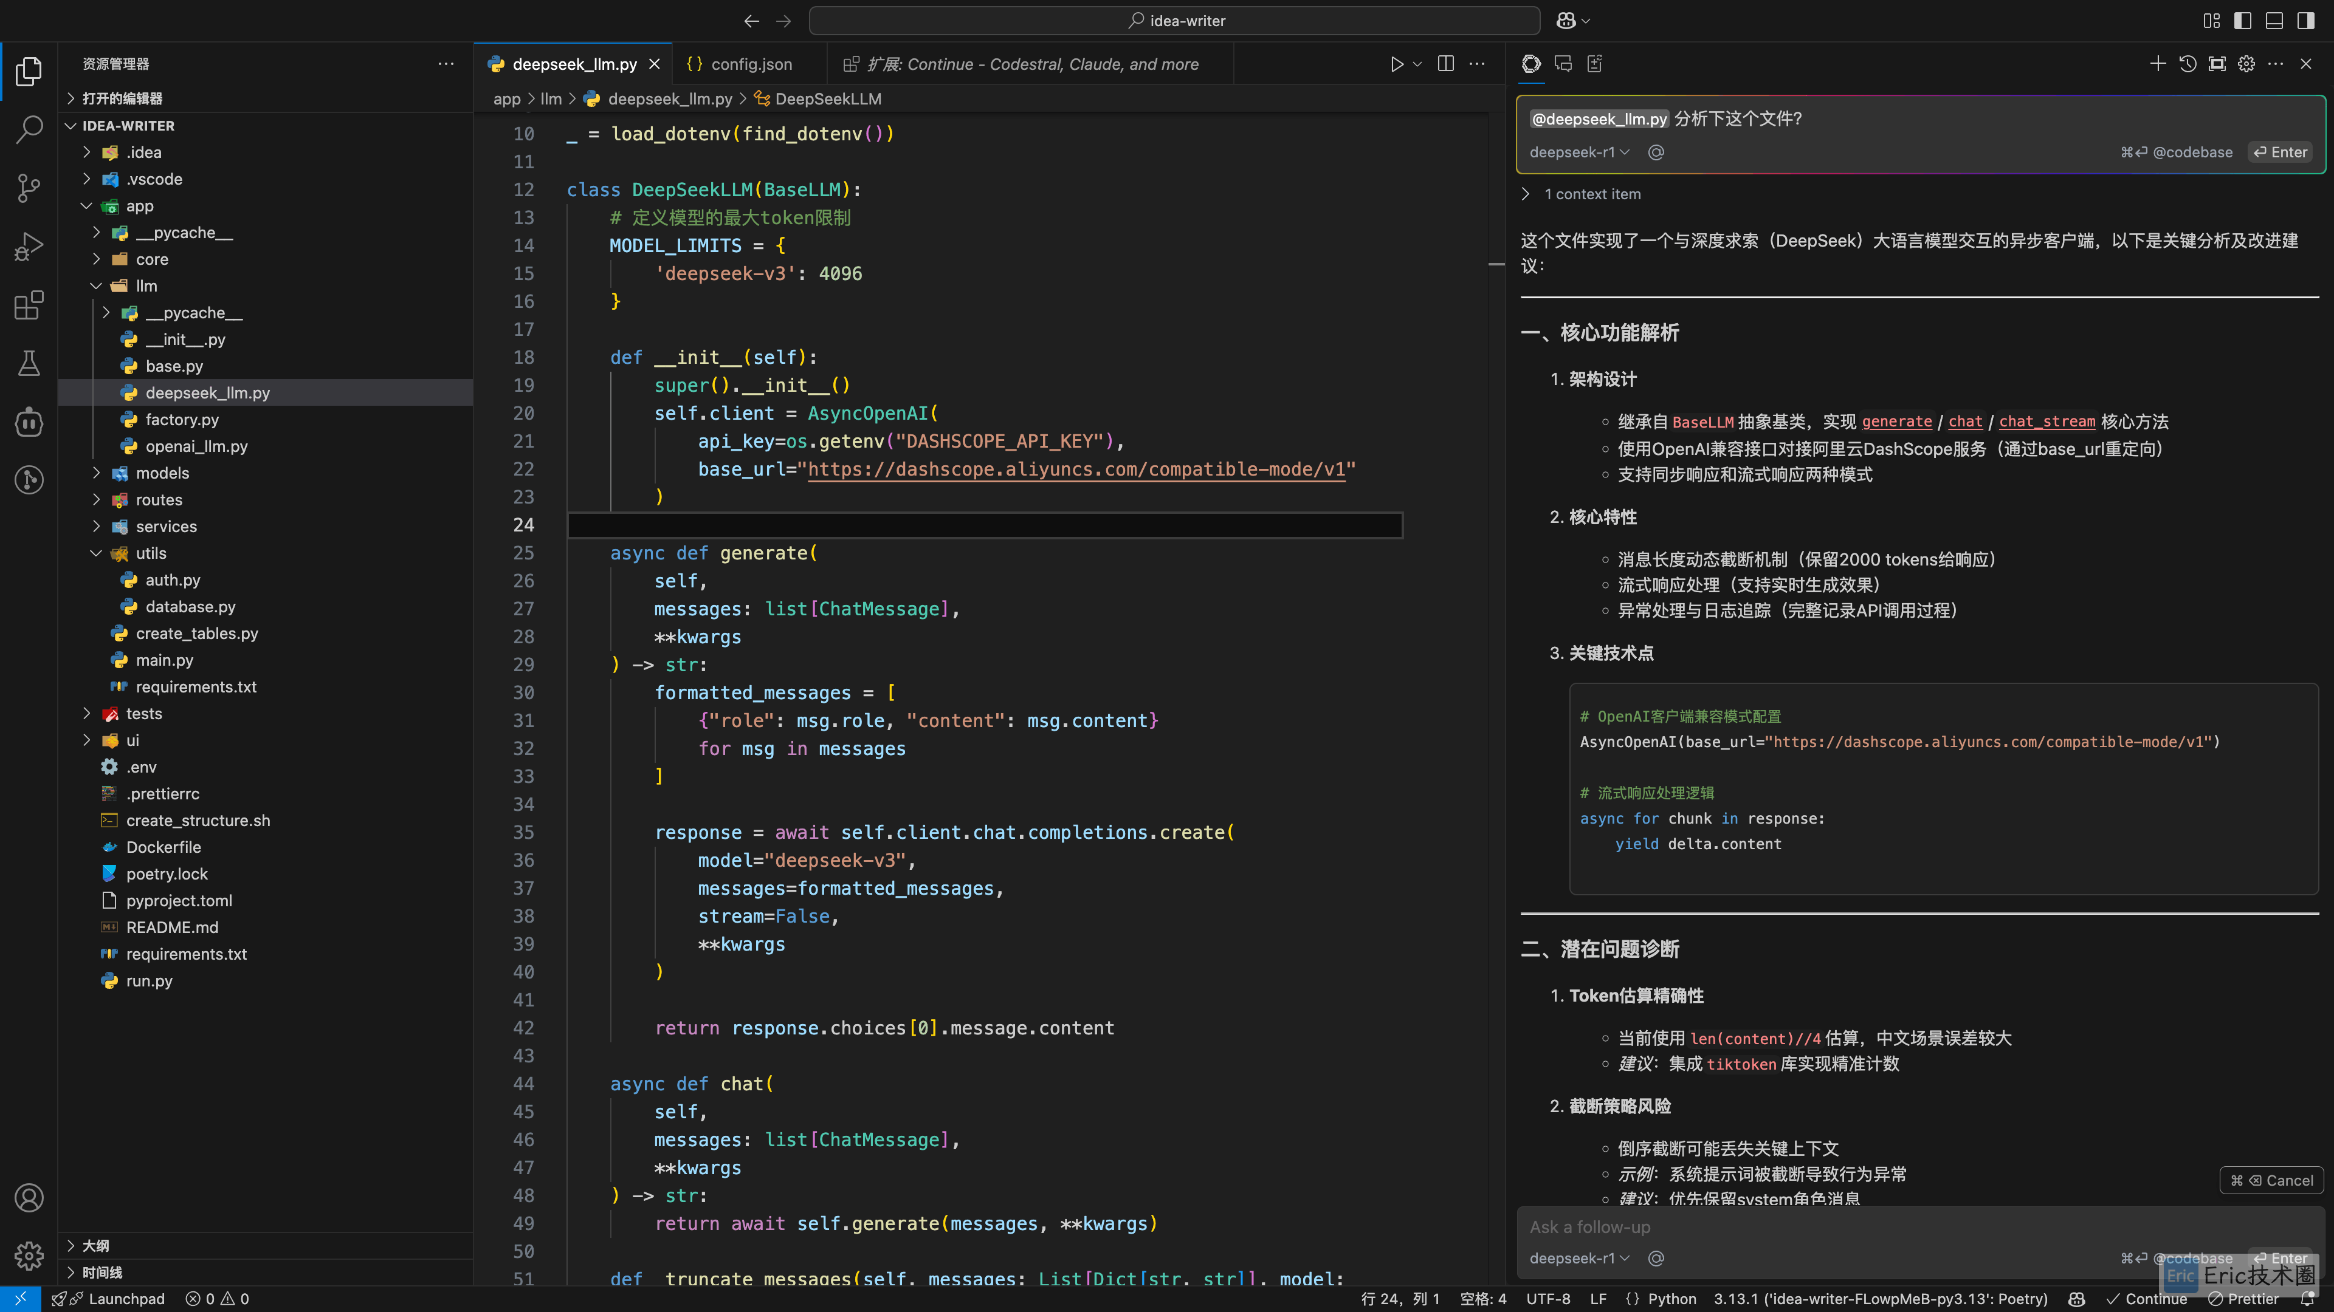The image size is (2334, 1312).
Task: Run the Python file with play button
Action: pos(1396,64)
